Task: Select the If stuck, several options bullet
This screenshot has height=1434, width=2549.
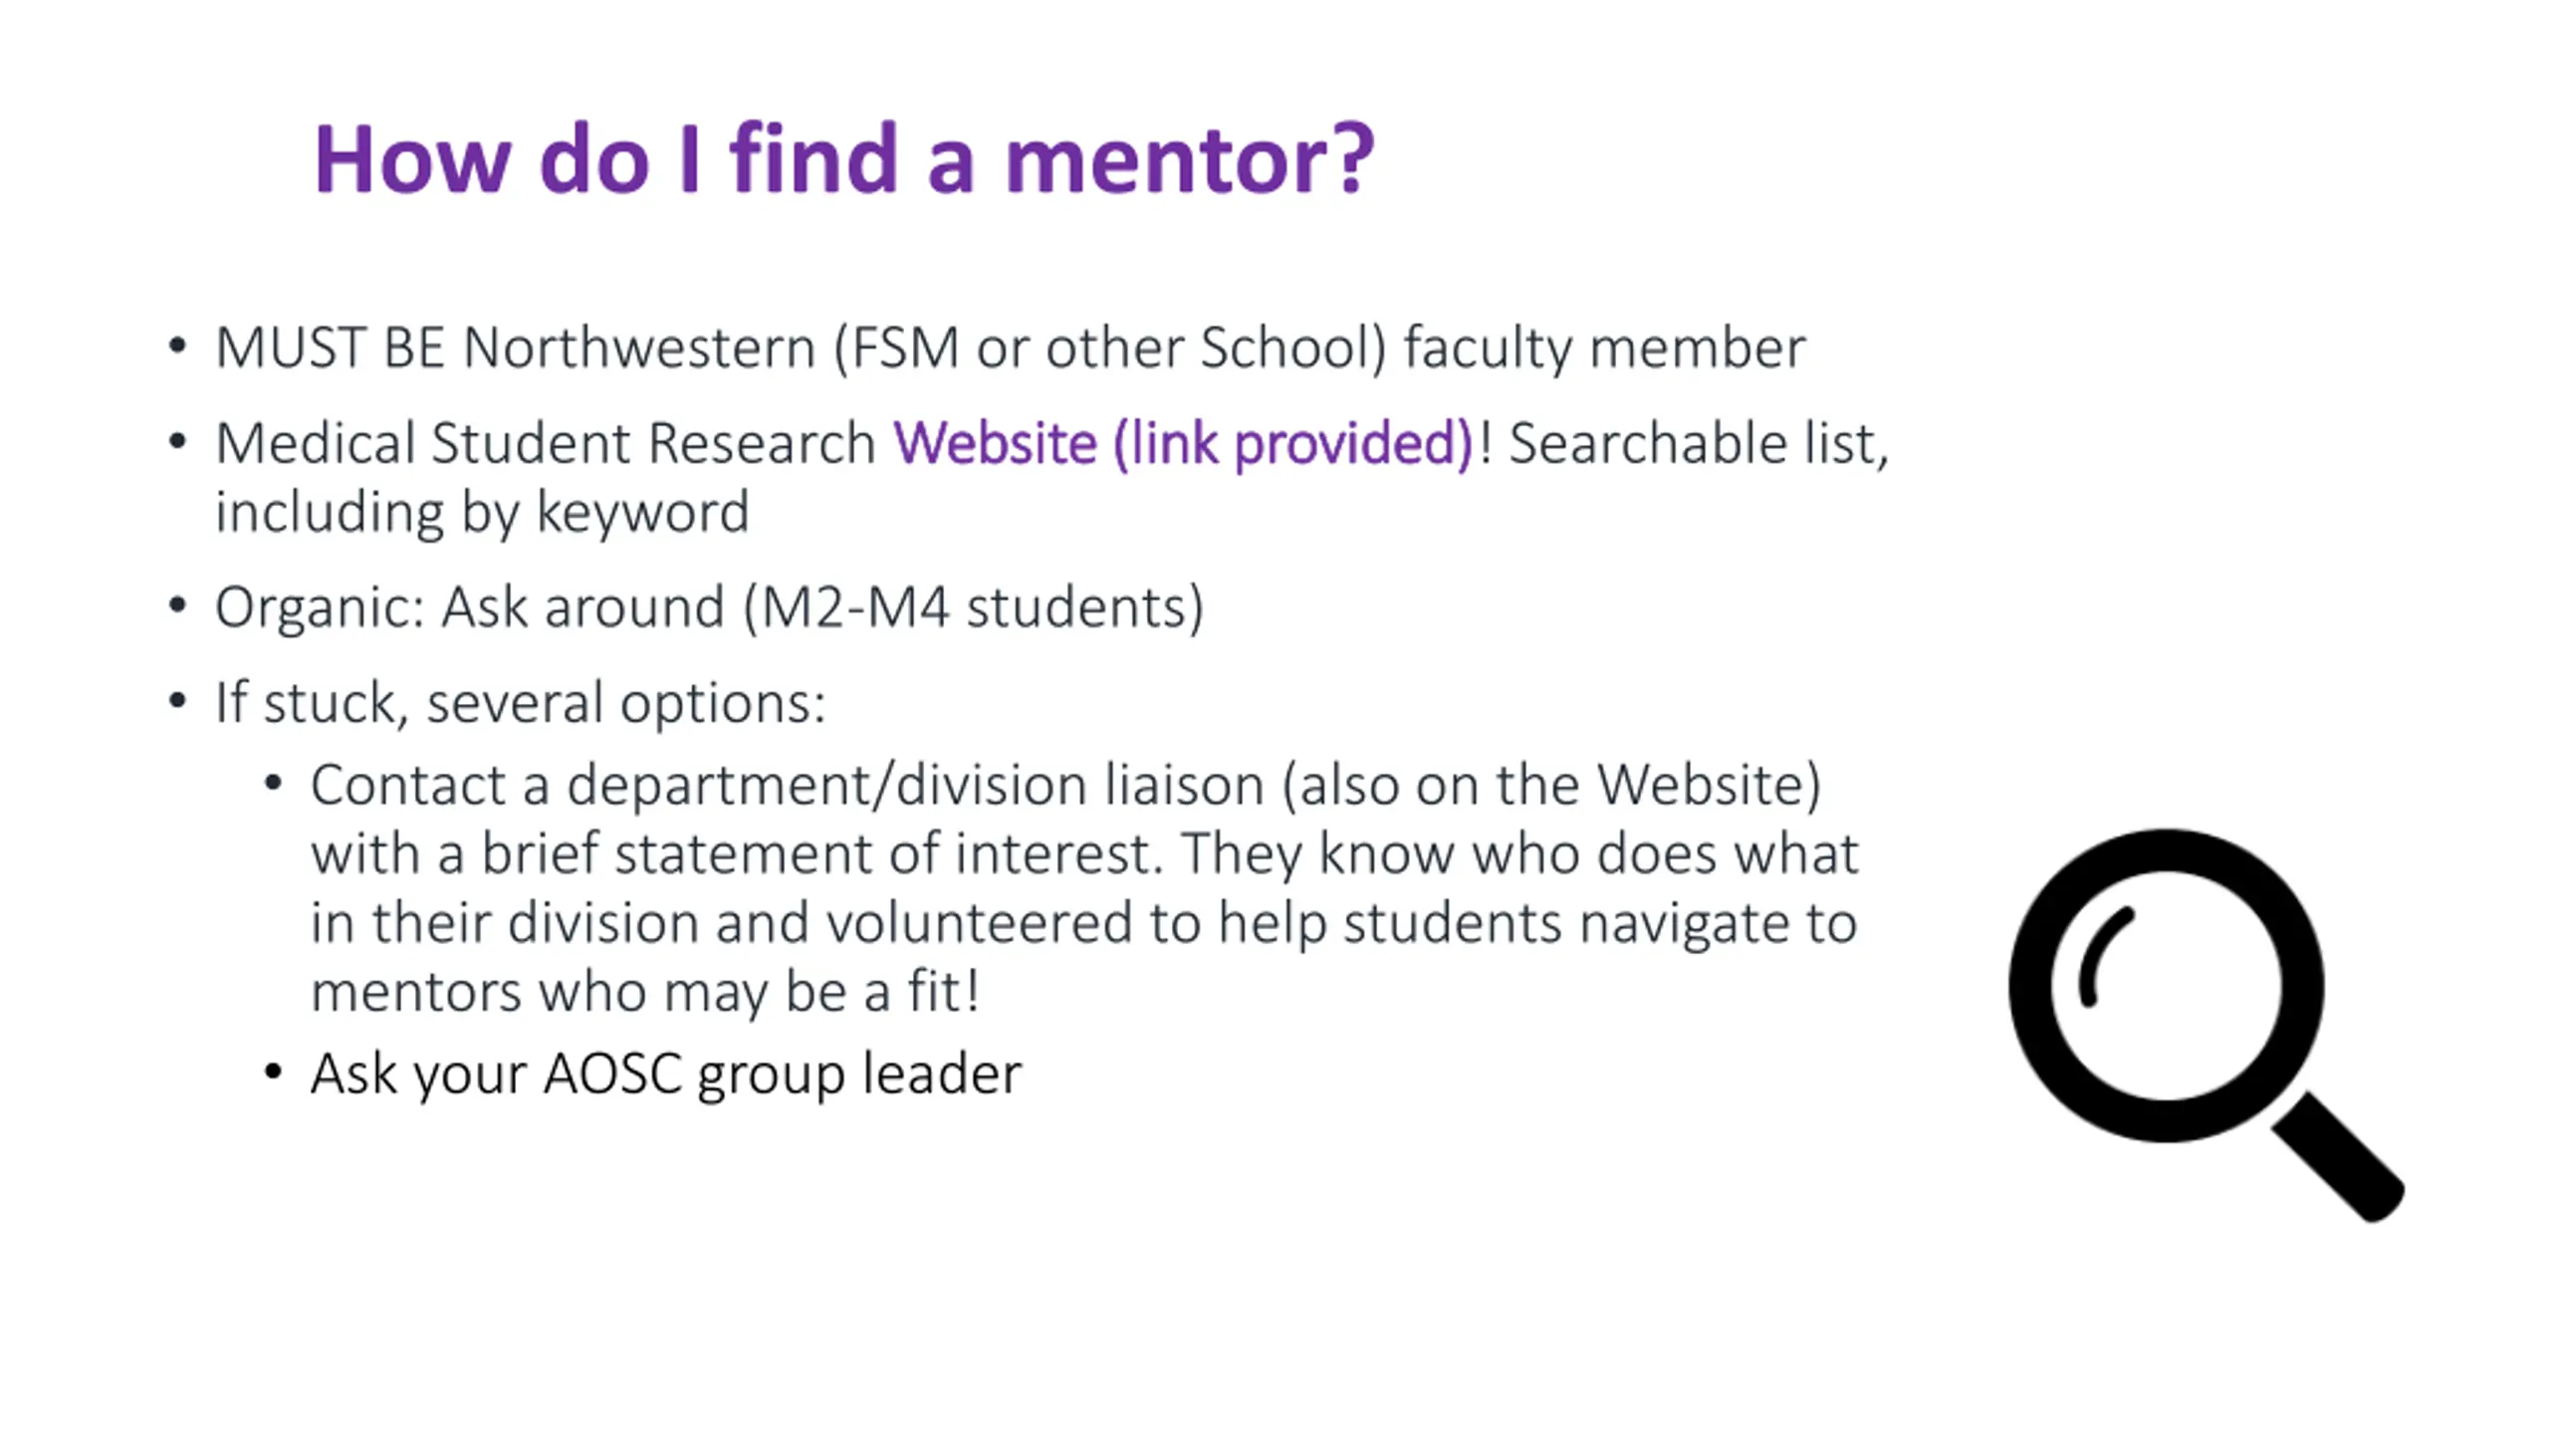Action: [x=521, y=702]
